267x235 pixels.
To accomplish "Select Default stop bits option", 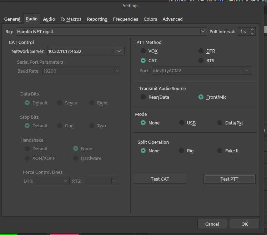I will [x=36, y=126].
